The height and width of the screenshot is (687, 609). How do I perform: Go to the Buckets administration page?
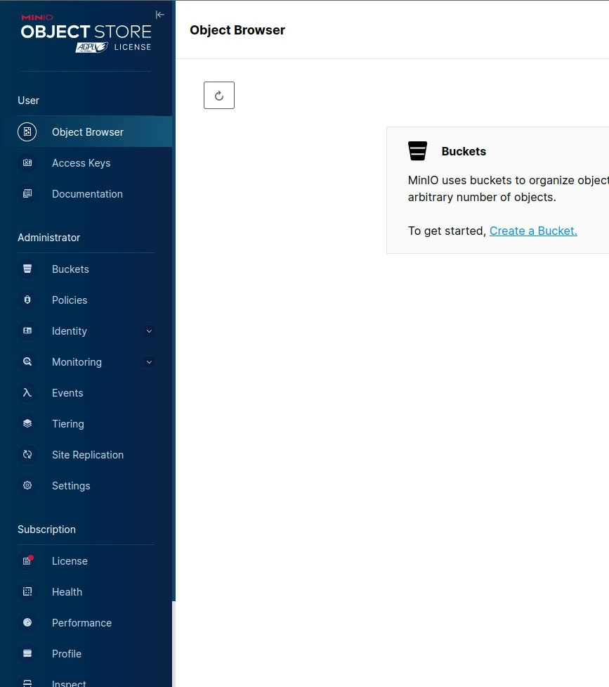(x=86, y=269)
